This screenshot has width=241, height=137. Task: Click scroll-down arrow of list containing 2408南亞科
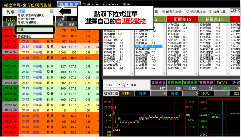click(164, 74)
